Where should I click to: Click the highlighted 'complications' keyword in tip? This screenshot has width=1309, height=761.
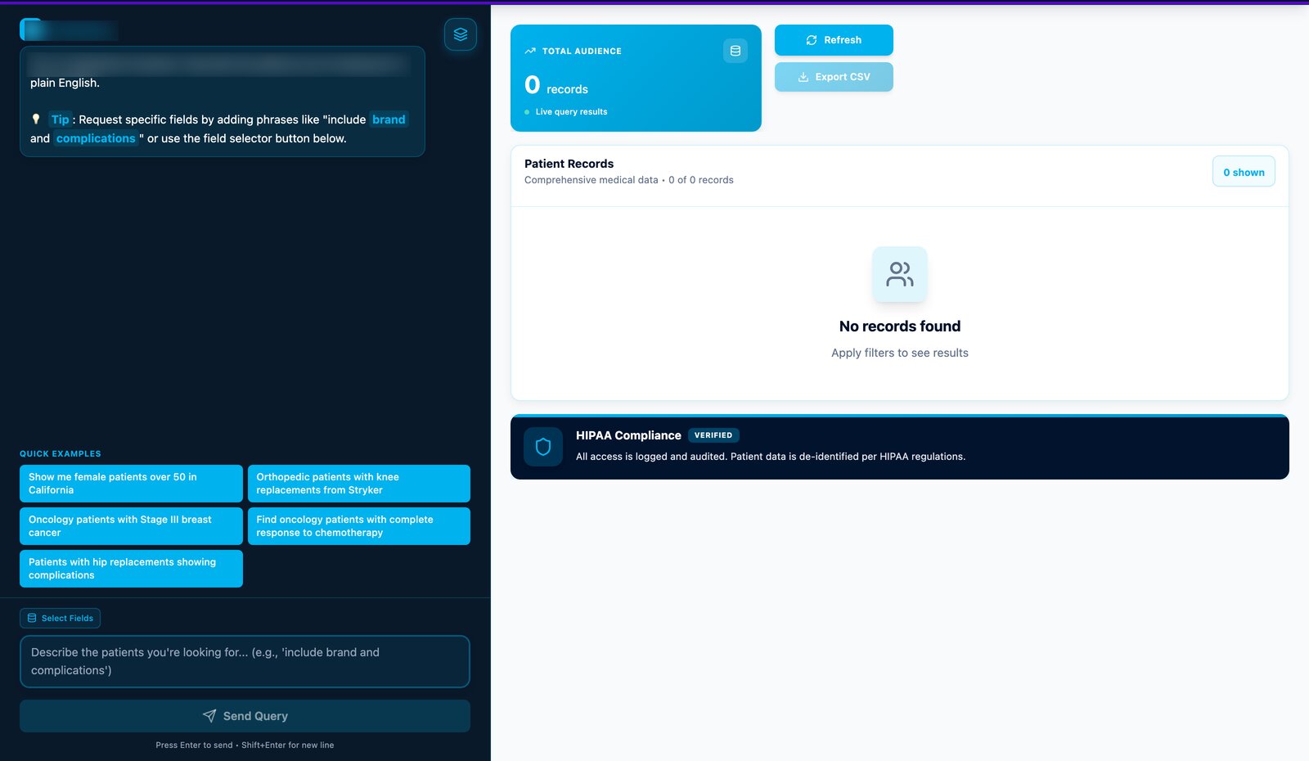96,138
